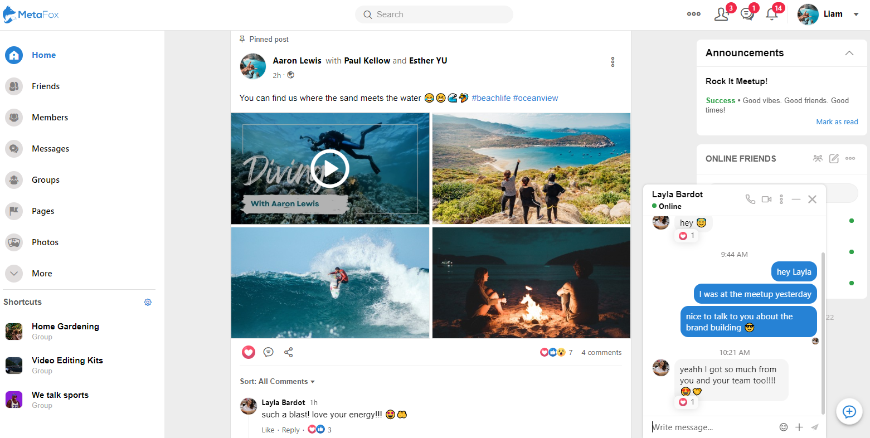Open the comment icon below the post images

click(x=269, y=352)
